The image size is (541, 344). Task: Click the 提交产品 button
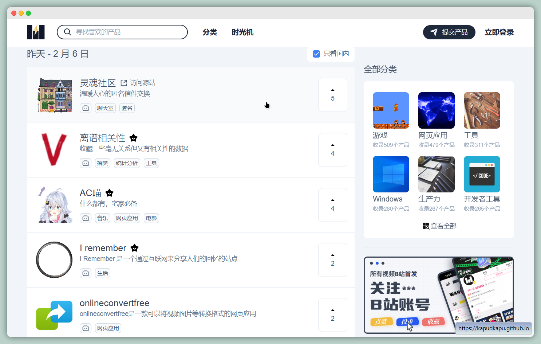pyautogui.click(x=449, y=32)
